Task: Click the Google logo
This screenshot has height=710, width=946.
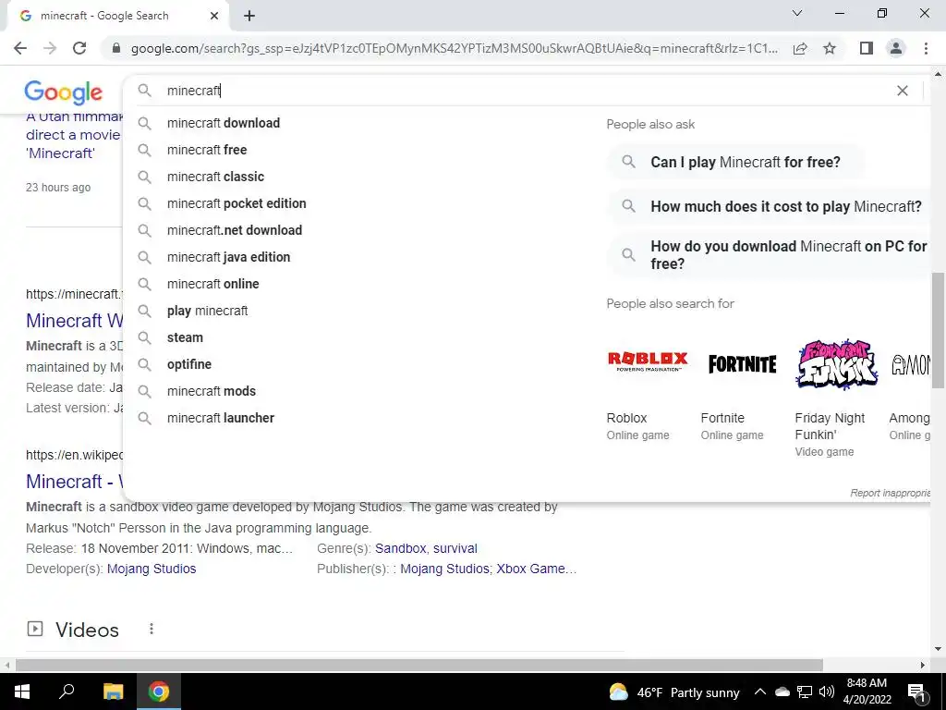Action: (x=64, y=92)
